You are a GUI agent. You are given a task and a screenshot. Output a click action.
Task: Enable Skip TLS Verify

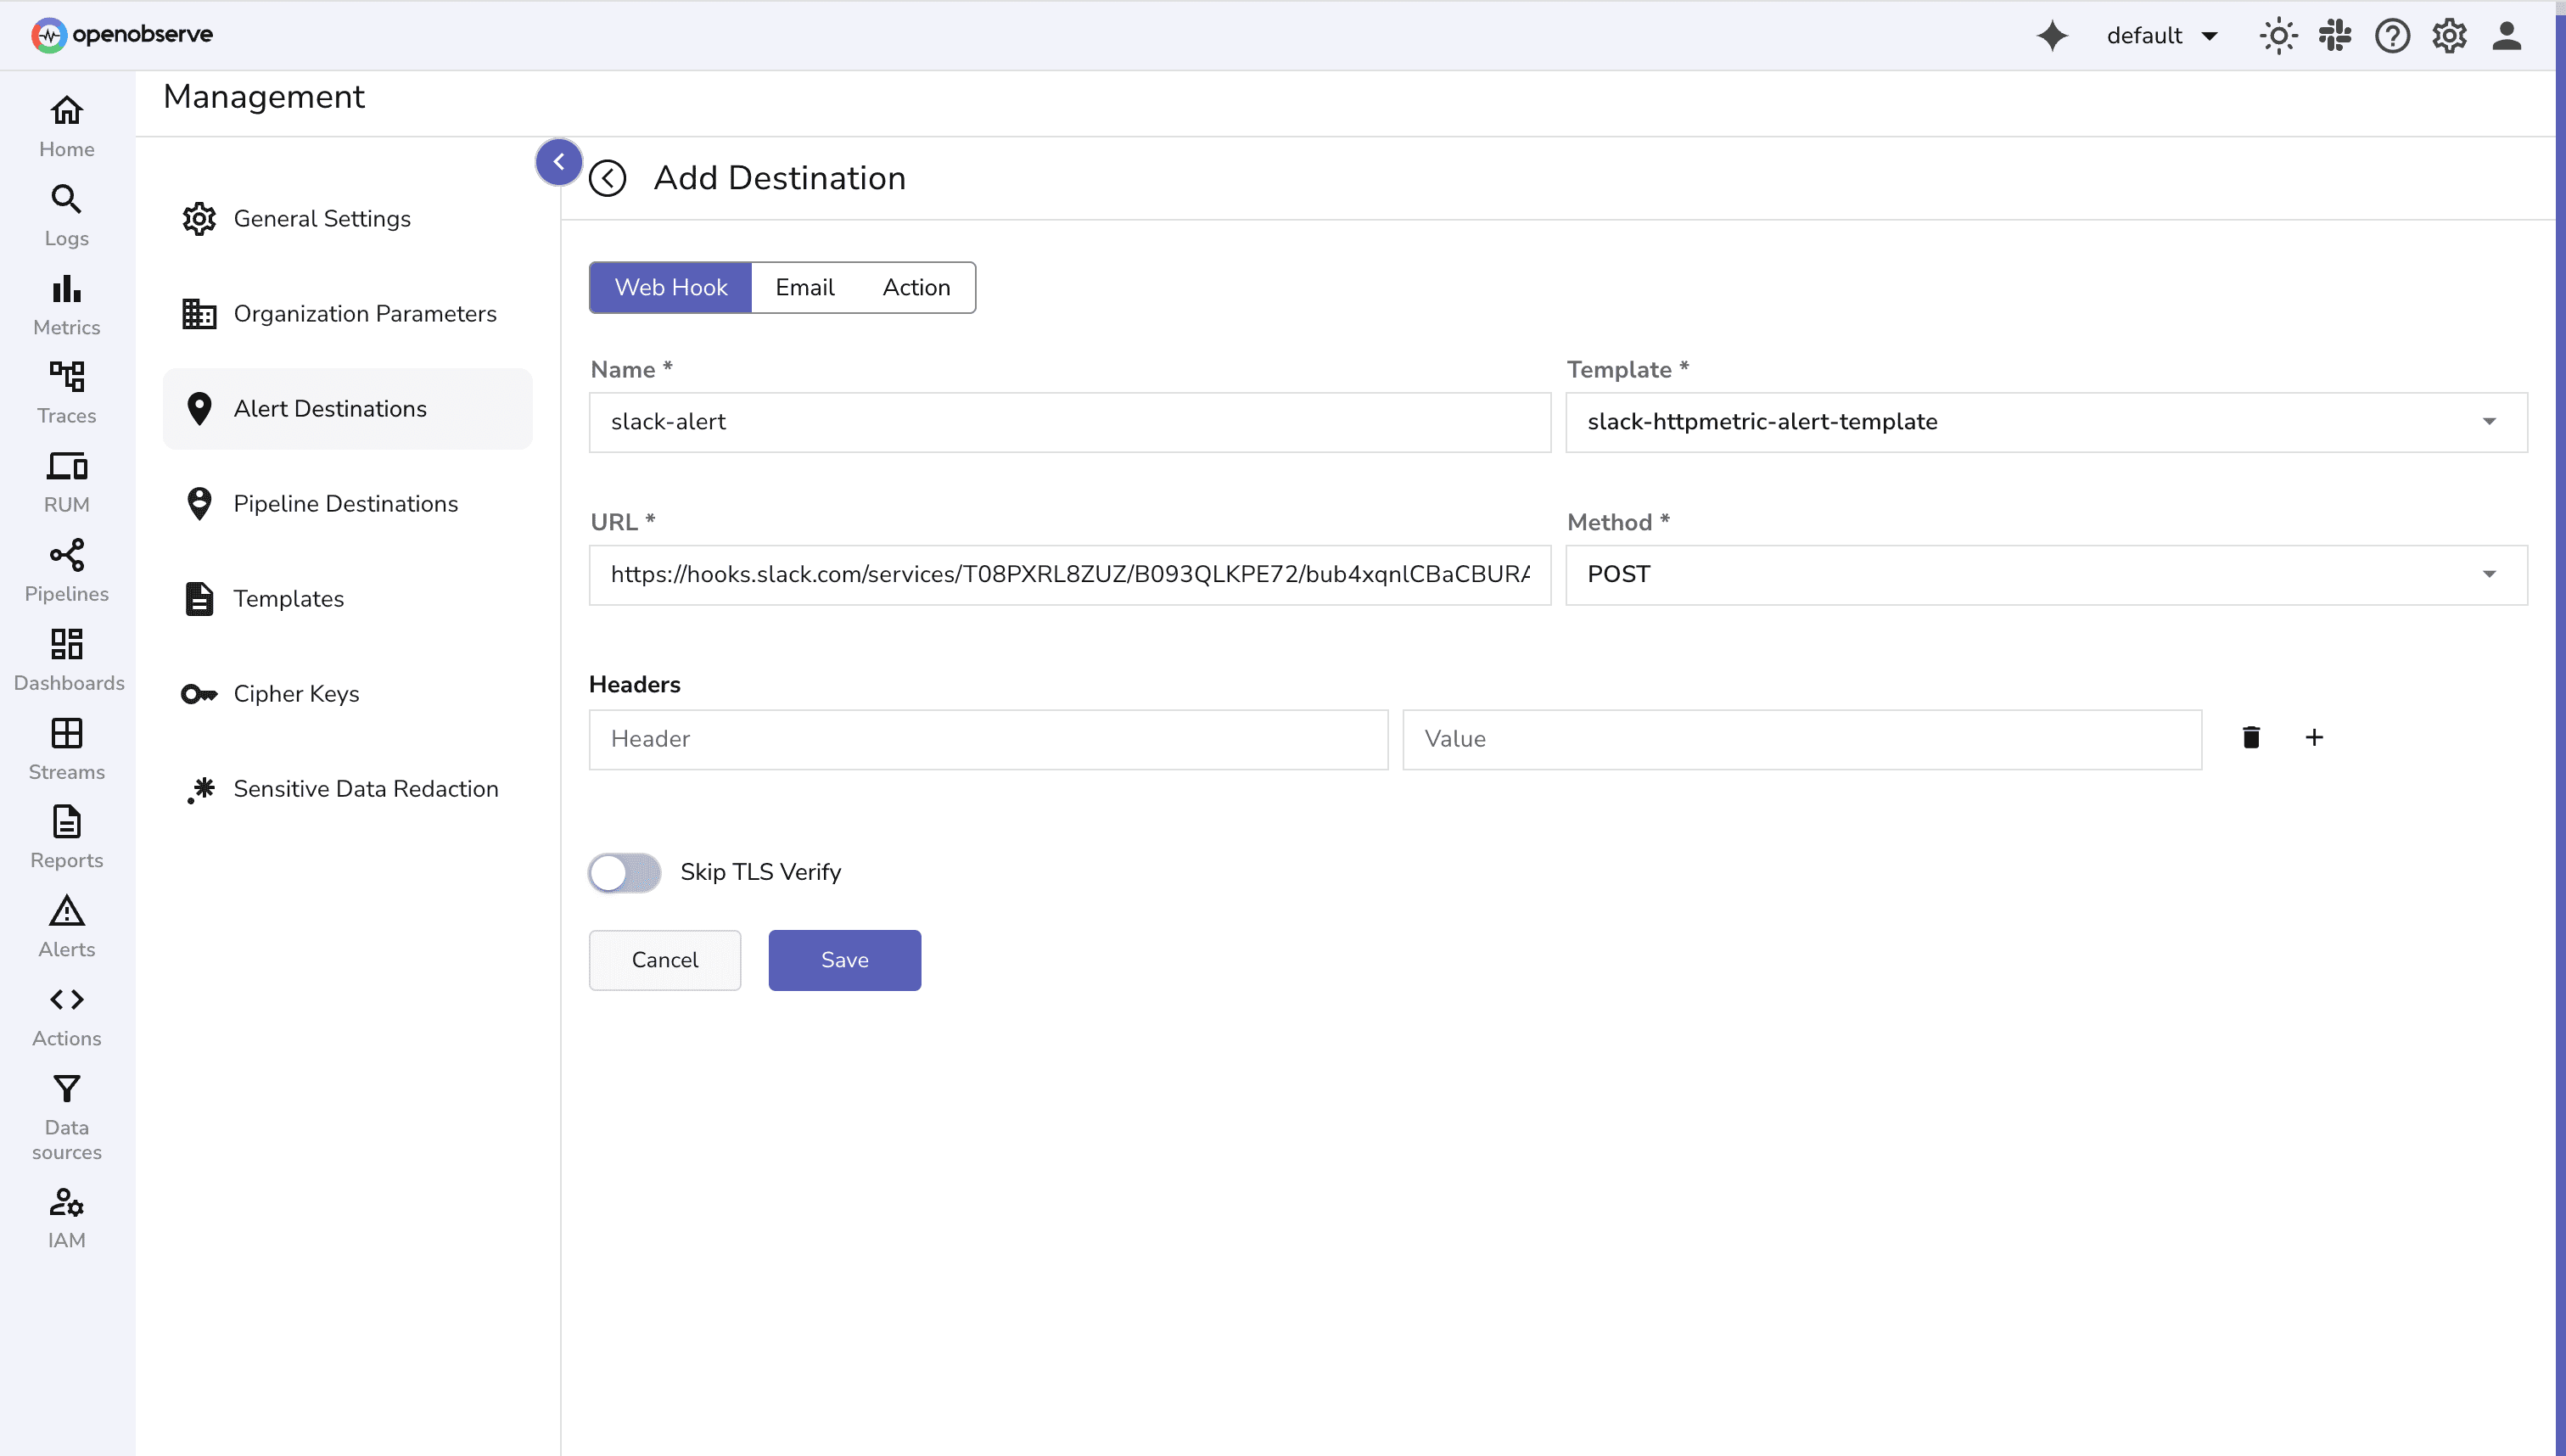623,872
